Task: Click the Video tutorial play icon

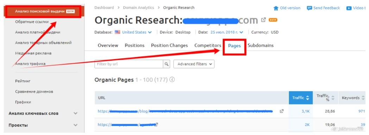Action: point(349,8)
